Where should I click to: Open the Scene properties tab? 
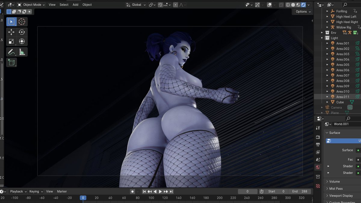[x=318, y=160]
